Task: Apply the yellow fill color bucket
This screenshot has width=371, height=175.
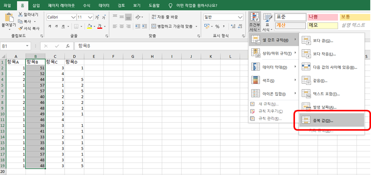Action: [x=89, y=26]
